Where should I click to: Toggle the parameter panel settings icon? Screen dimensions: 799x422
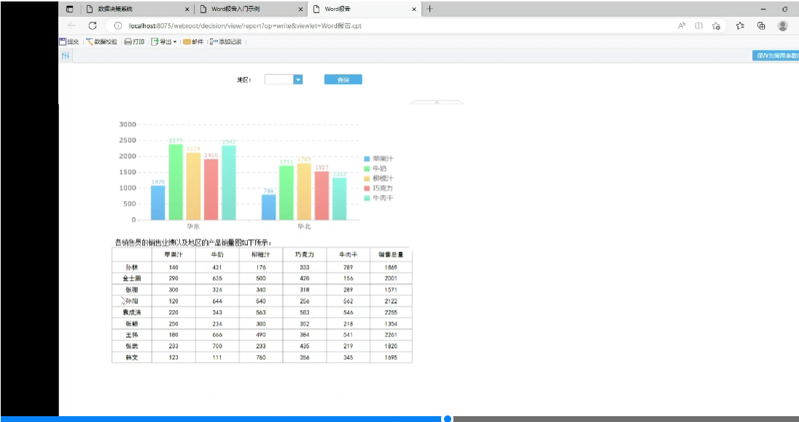(x=66, y=55)
